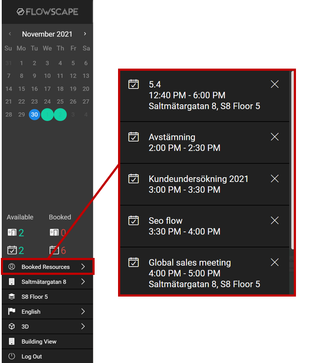Image resolution: width=309 pixels, height=363 pixels.
Task: Select the green December 2 date
Action: [x=60, y=114]
